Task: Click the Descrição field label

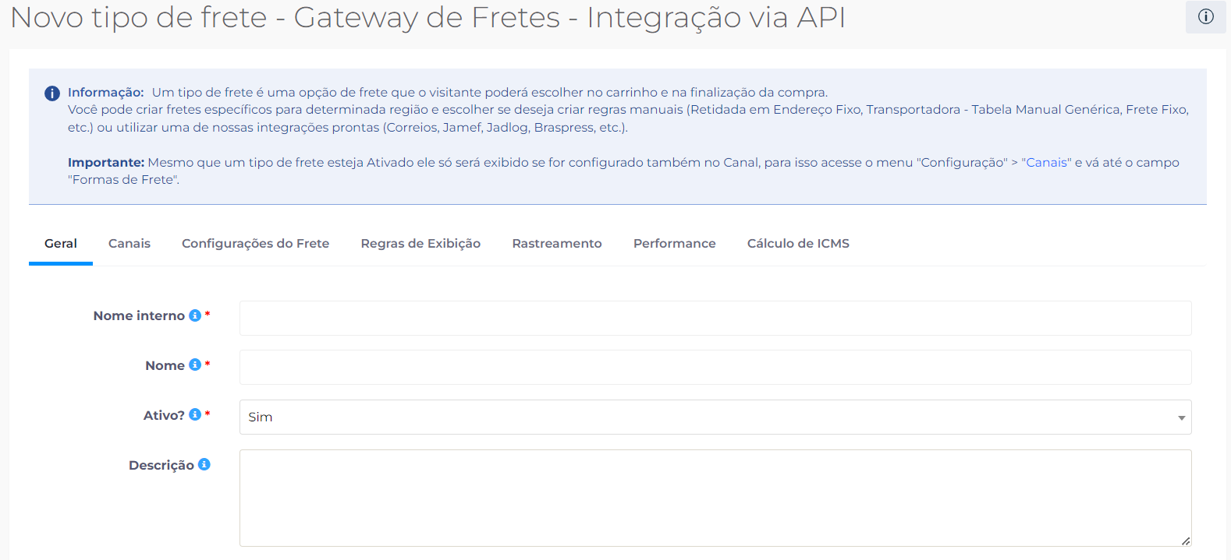Action: (x=161, y=465)
